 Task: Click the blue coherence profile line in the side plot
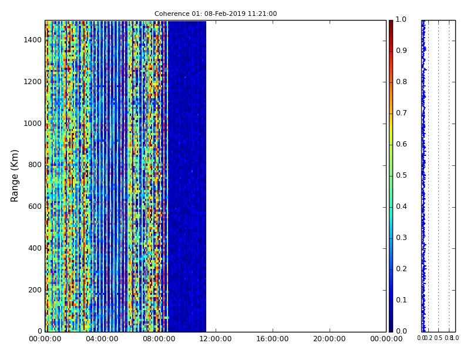(424, 176)
